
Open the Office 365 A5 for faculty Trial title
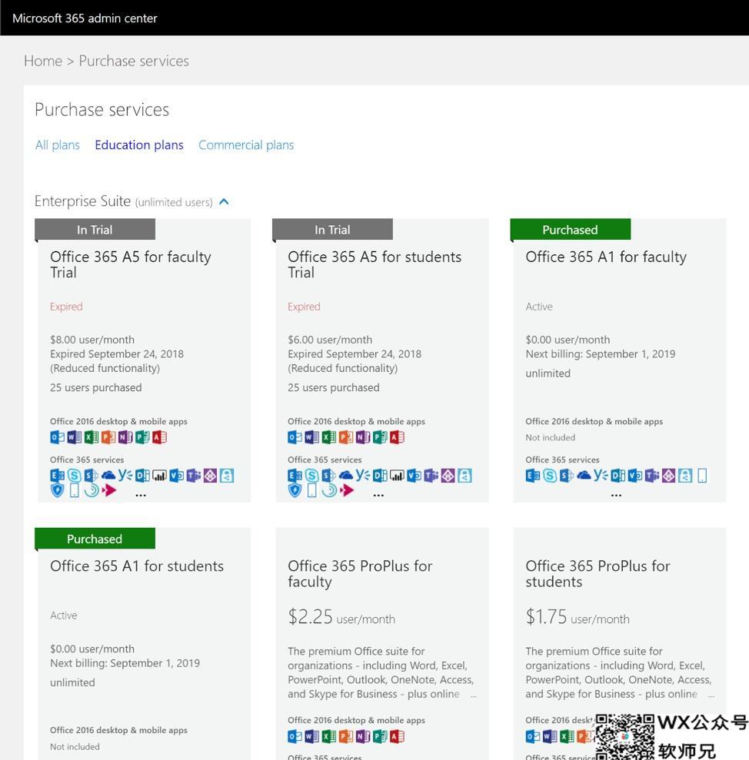tap(131, 264)
